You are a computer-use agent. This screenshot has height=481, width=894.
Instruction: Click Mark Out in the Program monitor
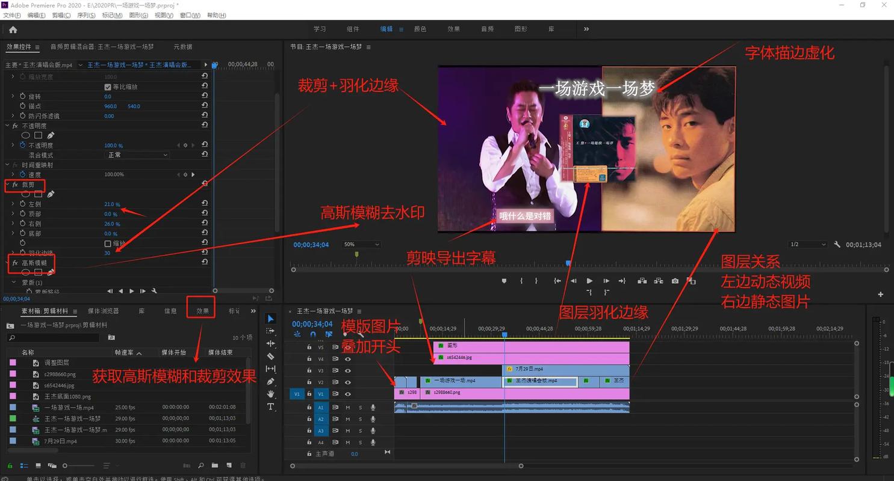(536, 281)
